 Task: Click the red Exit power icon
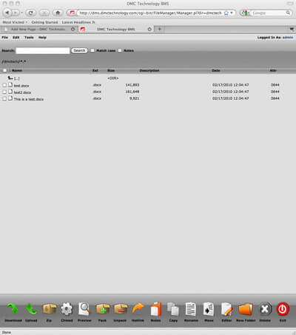283,309
